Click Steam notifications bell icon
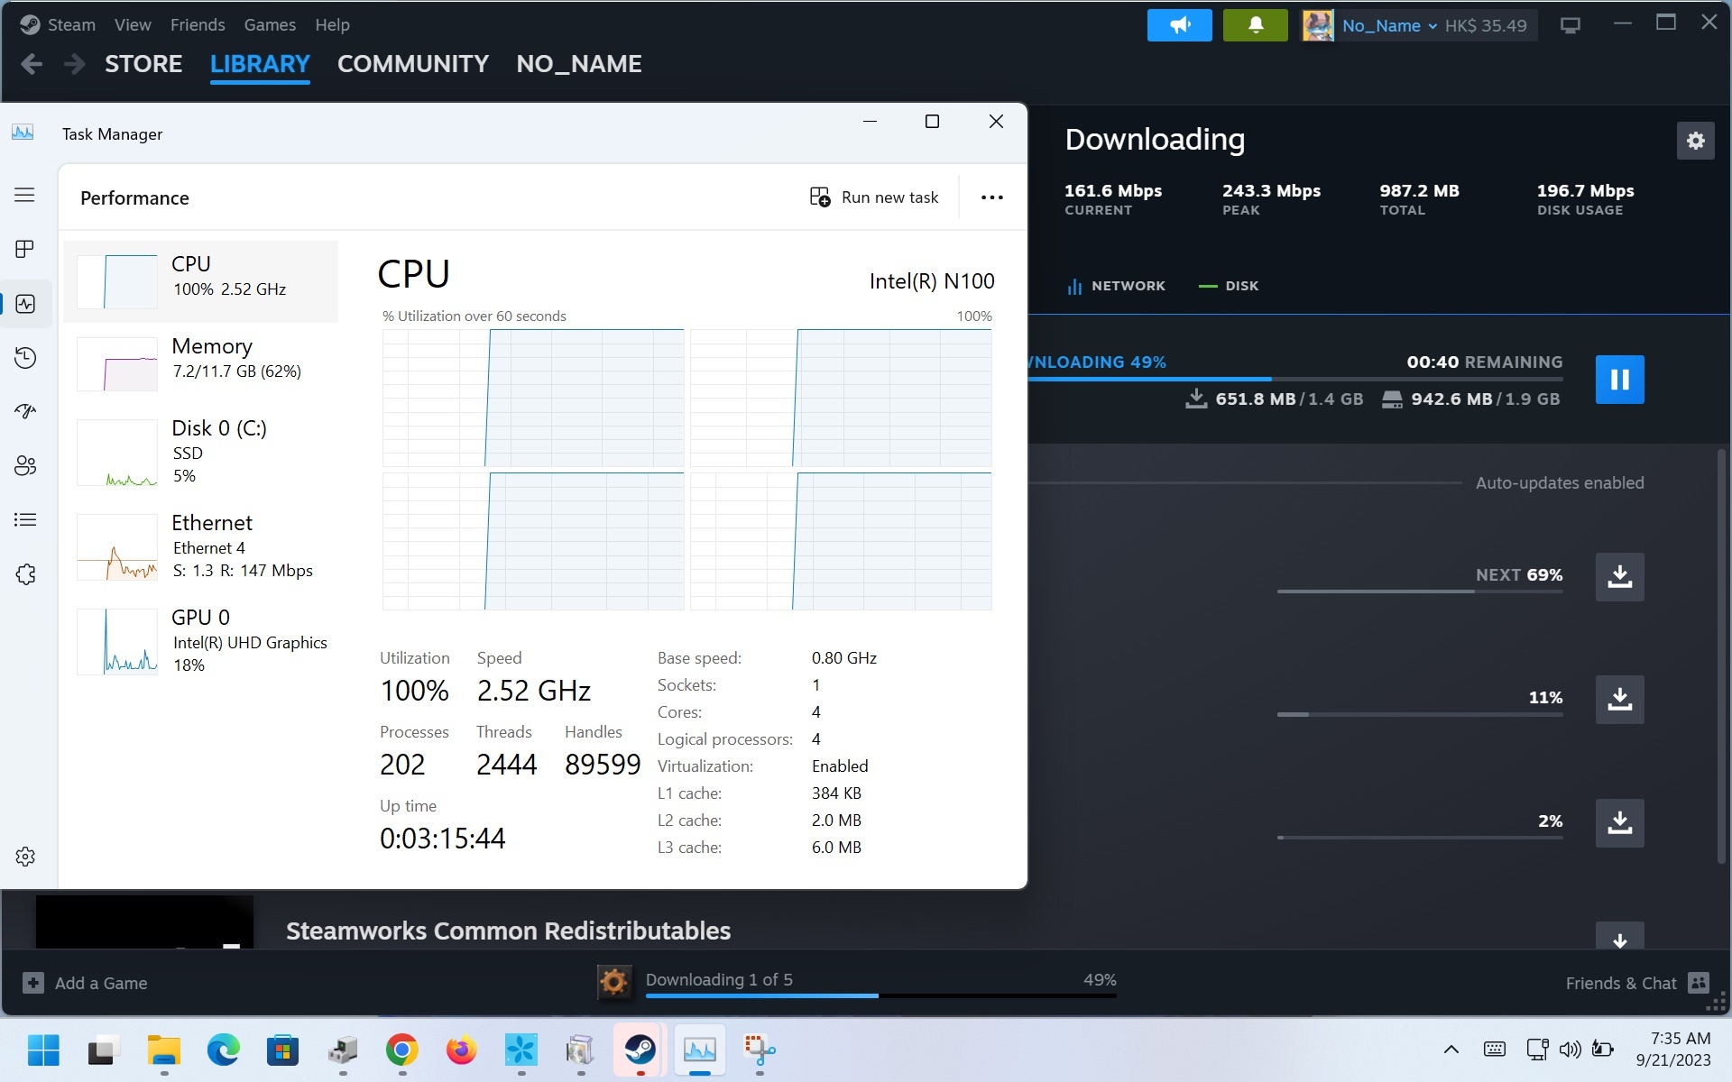Screen dimensions: 1732x1082 [x=1255, y=25]
